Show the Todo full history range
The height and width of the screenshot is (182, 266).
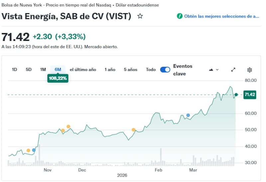151,70
